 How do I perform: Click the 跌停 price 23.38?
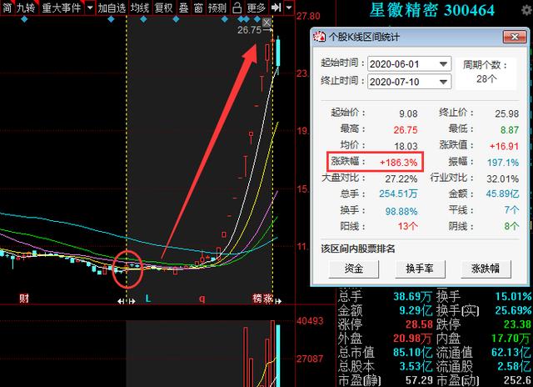(518, 324)
